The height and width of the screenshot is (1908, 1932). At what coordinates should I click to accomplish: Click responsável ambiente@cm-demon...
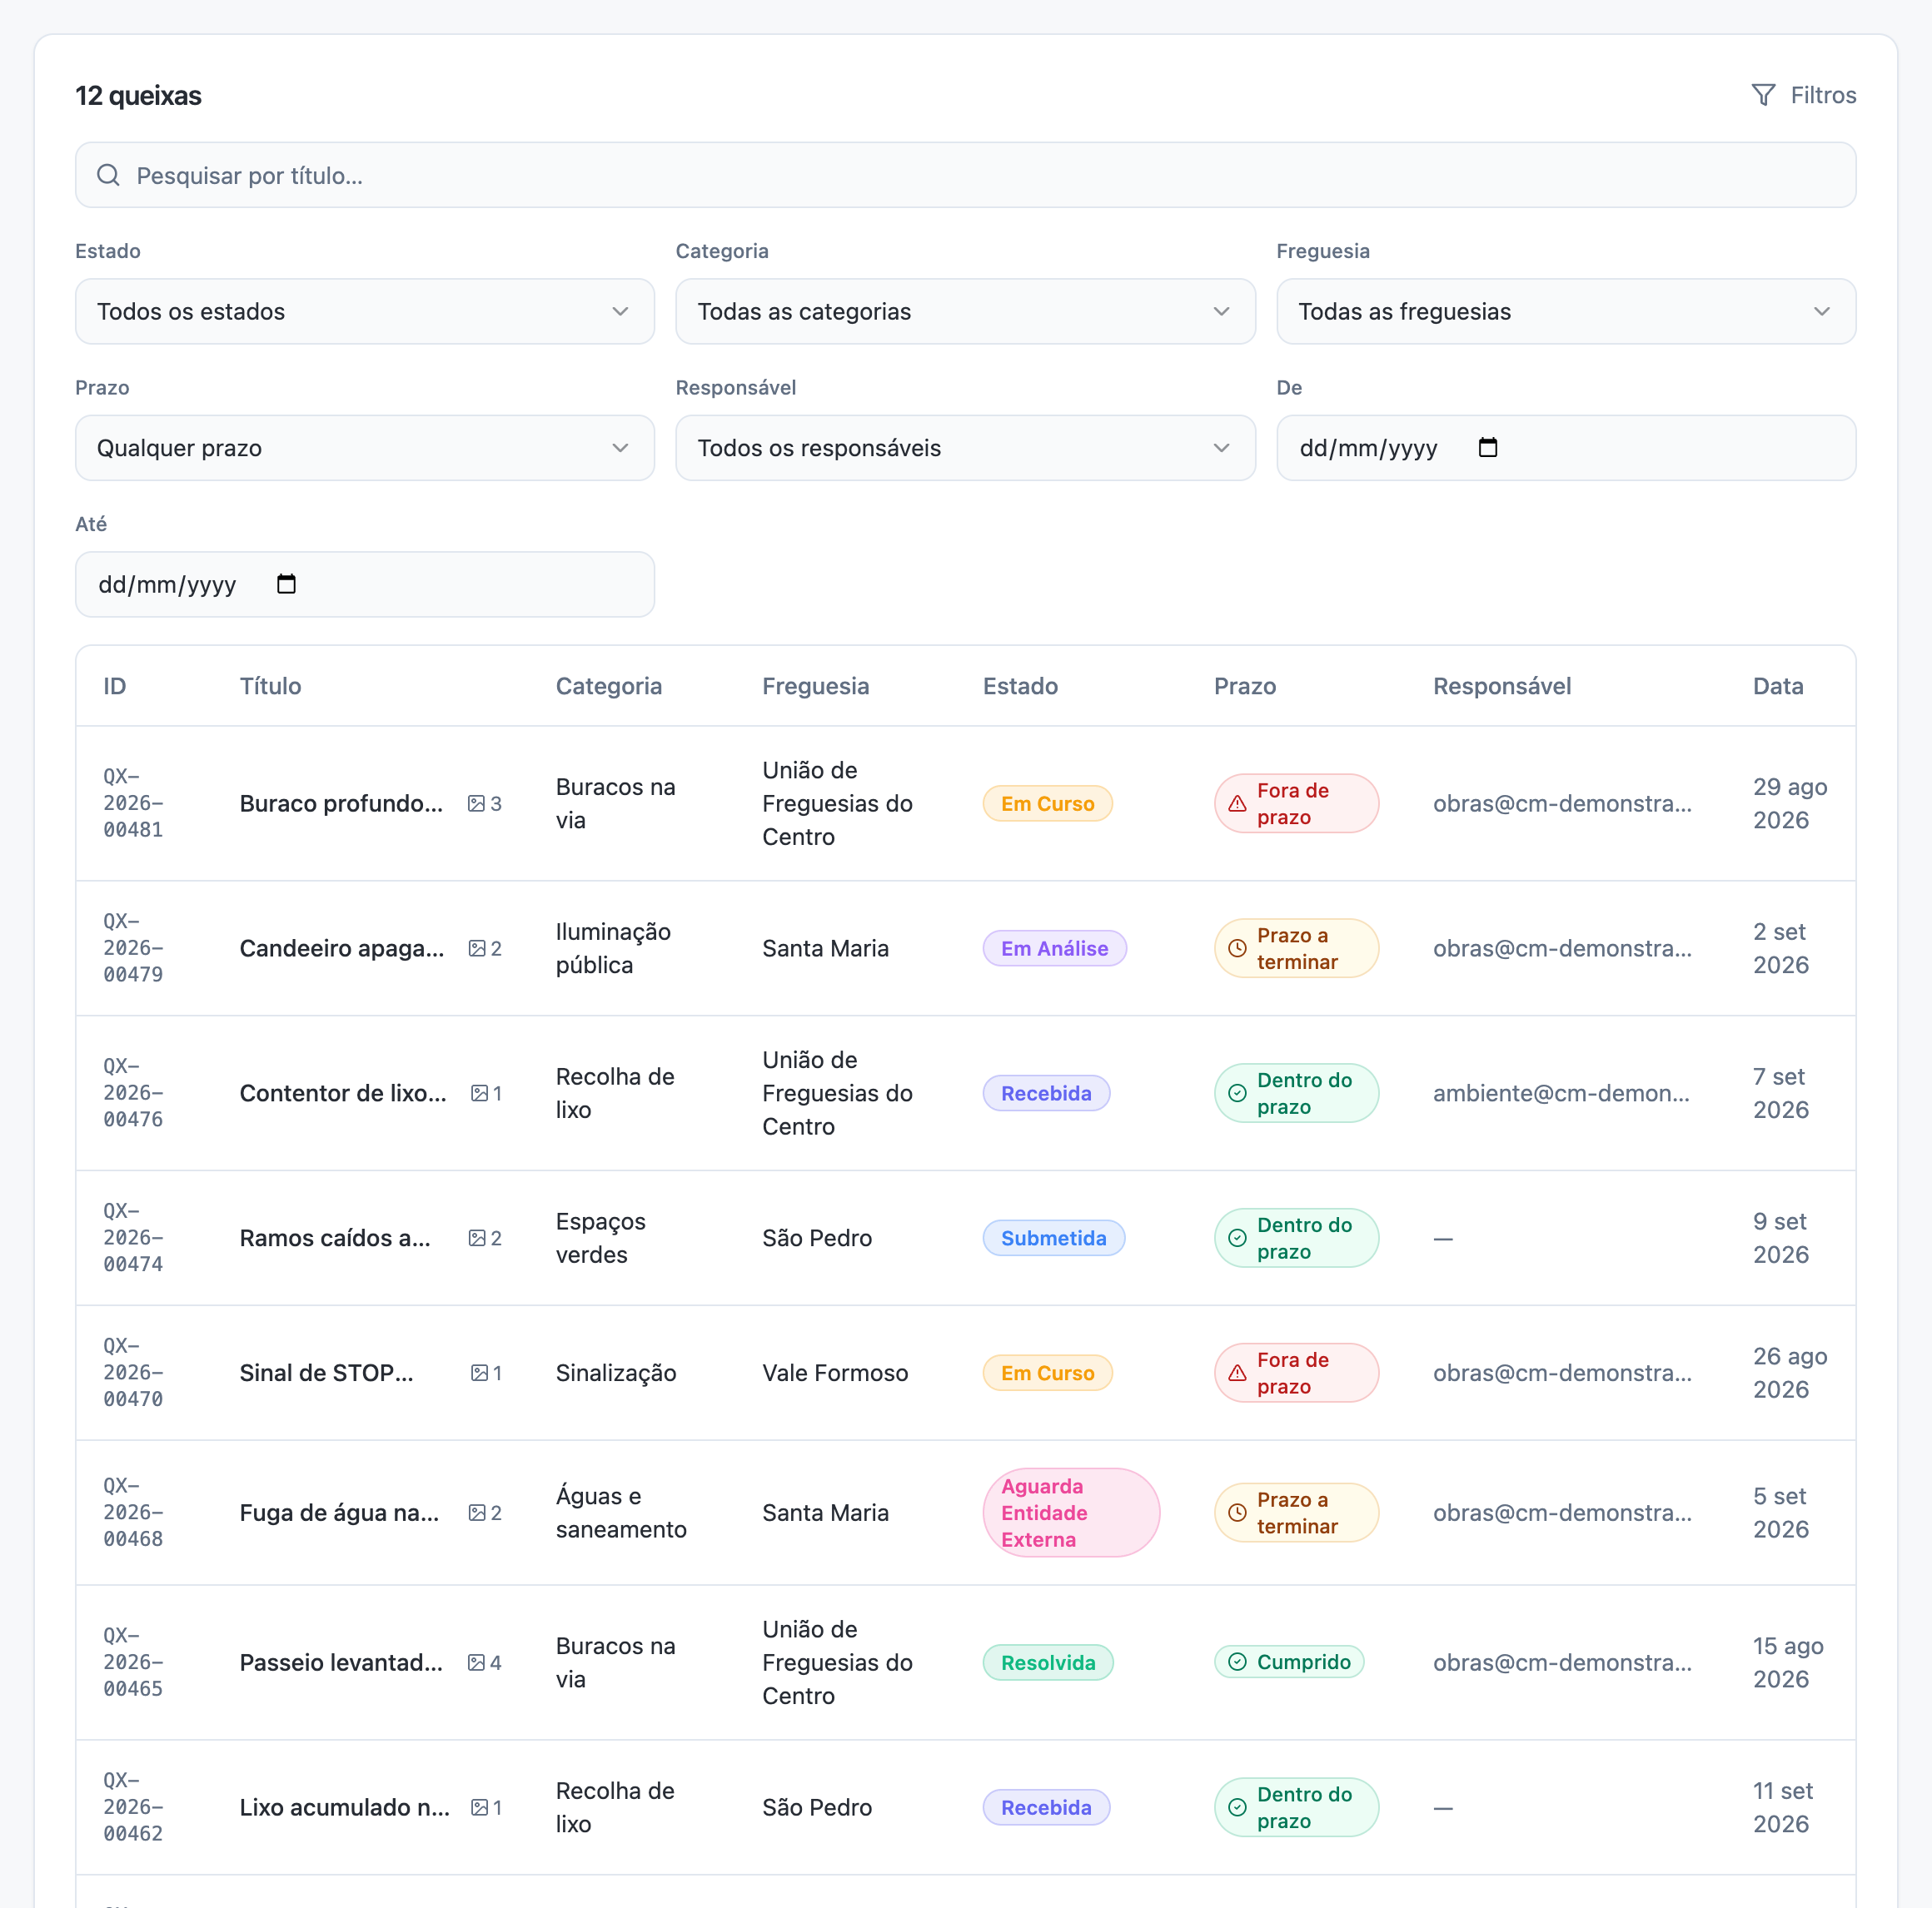coord(1561,1093)
